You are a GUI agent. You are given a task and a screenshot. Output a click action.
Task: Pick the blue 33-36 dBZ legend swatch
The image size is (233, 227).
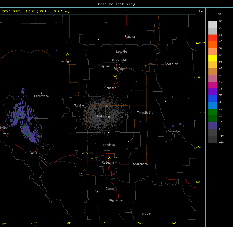pos(212,98)
